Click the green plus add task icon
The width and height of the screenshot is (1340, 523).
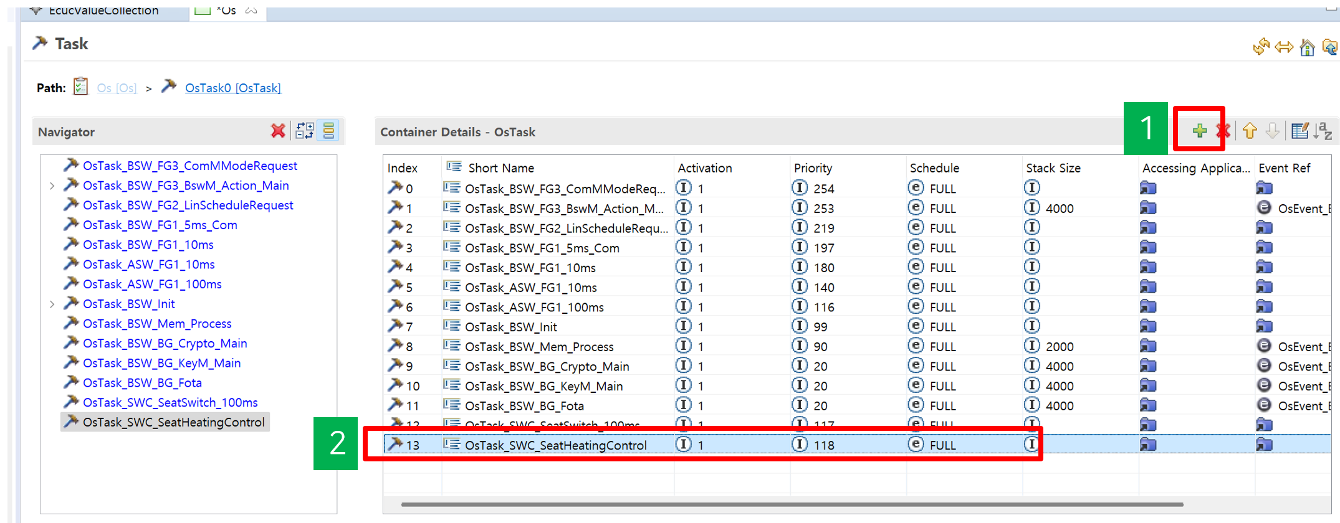pyautogui.click(x=1199, y=131)
